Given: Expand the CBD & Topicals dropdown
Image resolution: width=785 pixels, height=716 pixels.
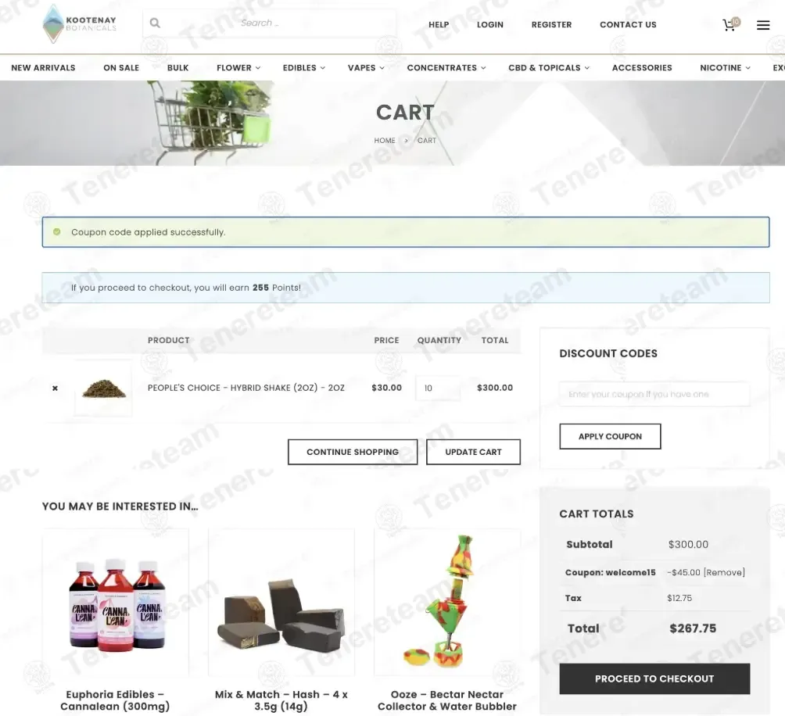Looking at the screenshot, I should (x=549, y=67).
